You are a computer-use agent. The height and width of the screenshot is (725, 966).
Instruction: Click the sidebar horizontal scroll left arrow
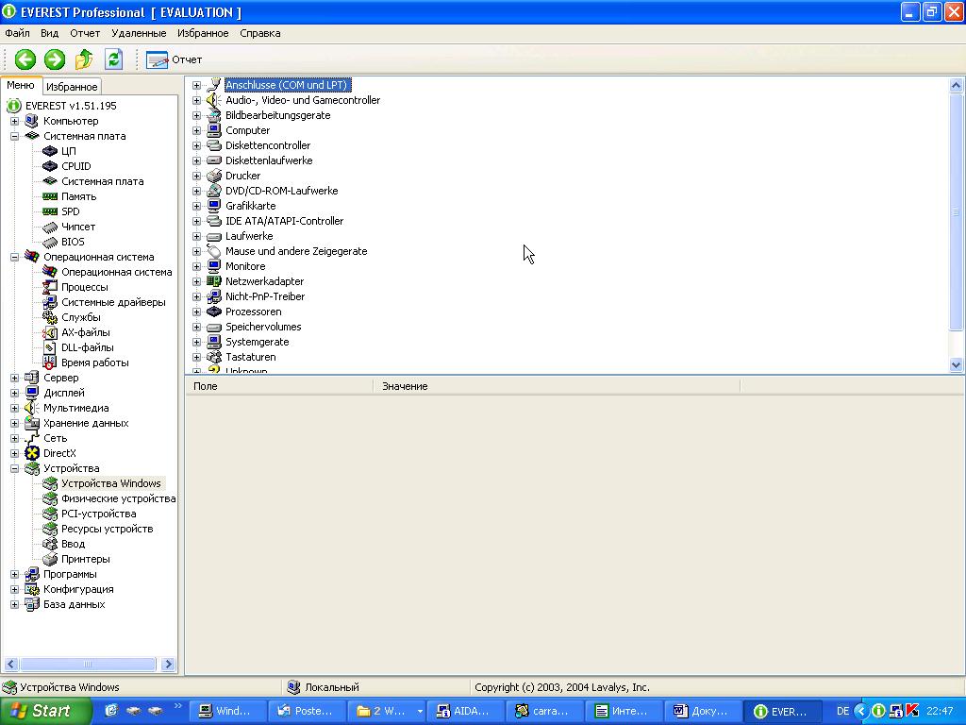click(10, 664)
